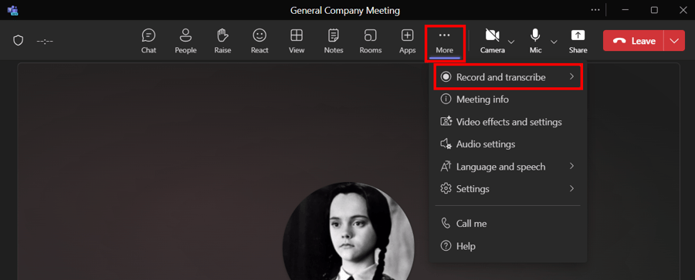Raise your hand in the meeting
The width and height of the screenshot is (695, 280).
222,41
